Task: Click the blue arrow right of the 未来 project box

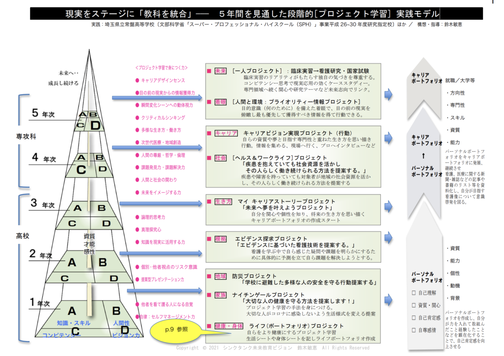Action: click(x=388, y=95)
